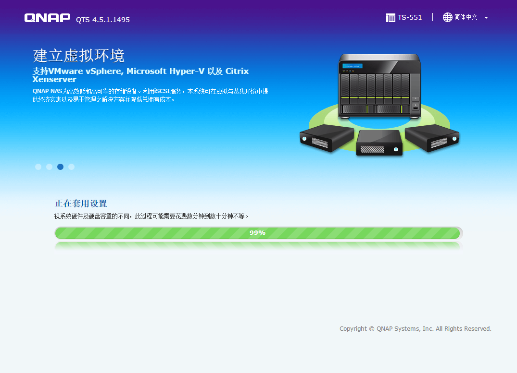
Task: Click the QNAP NAS iSCSI description paragraph
Action: pos(150,95)
